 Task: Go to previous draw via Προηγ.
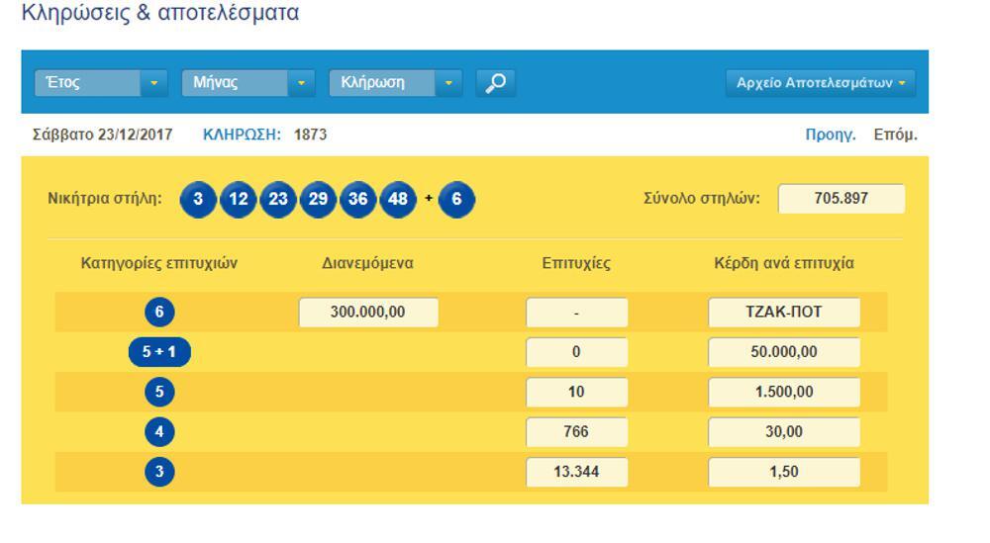[831, 135]
